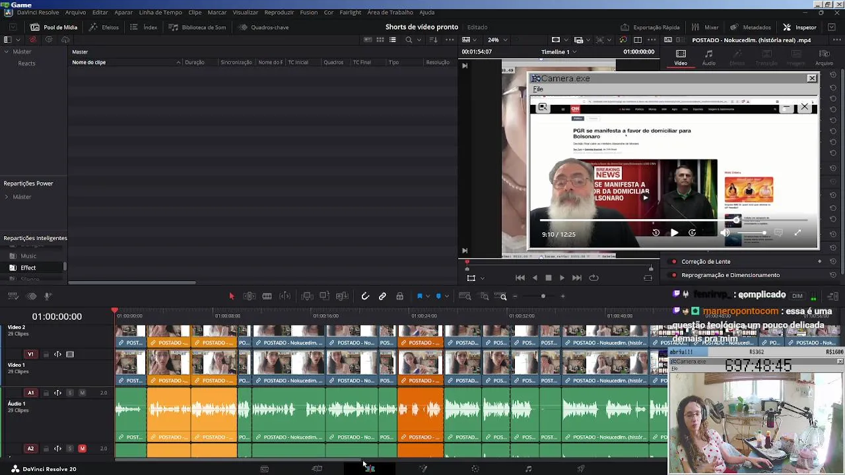The height and width of the screenshot is (475, 845).
Task: Open the Fusion menu
Action: click(309, 13)
